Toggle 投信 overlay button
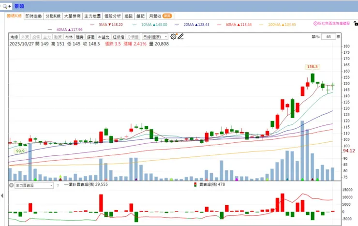 click(x=36, y=37)
